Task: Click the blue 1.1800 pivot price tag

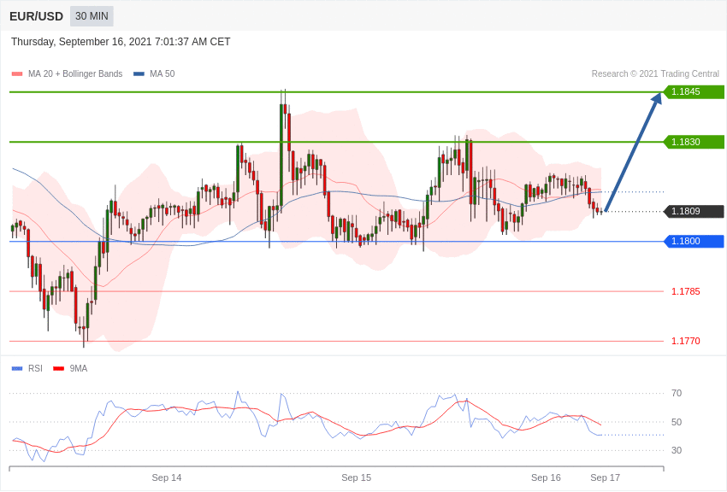Action: (694, 241)
